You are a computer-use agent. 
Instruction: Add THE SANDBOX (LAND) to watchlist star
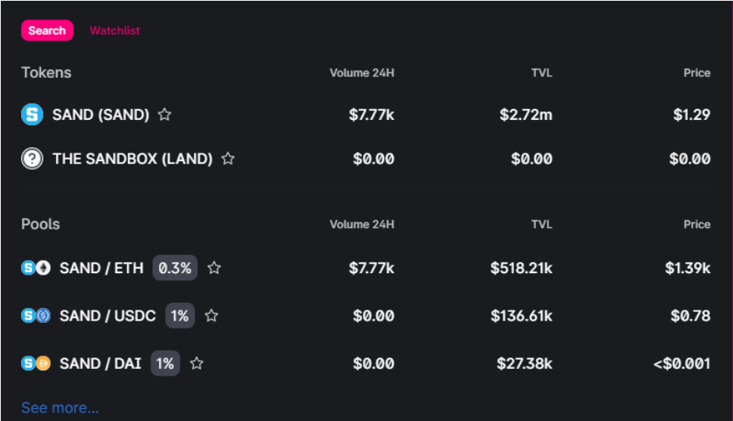tap(227, 159)
